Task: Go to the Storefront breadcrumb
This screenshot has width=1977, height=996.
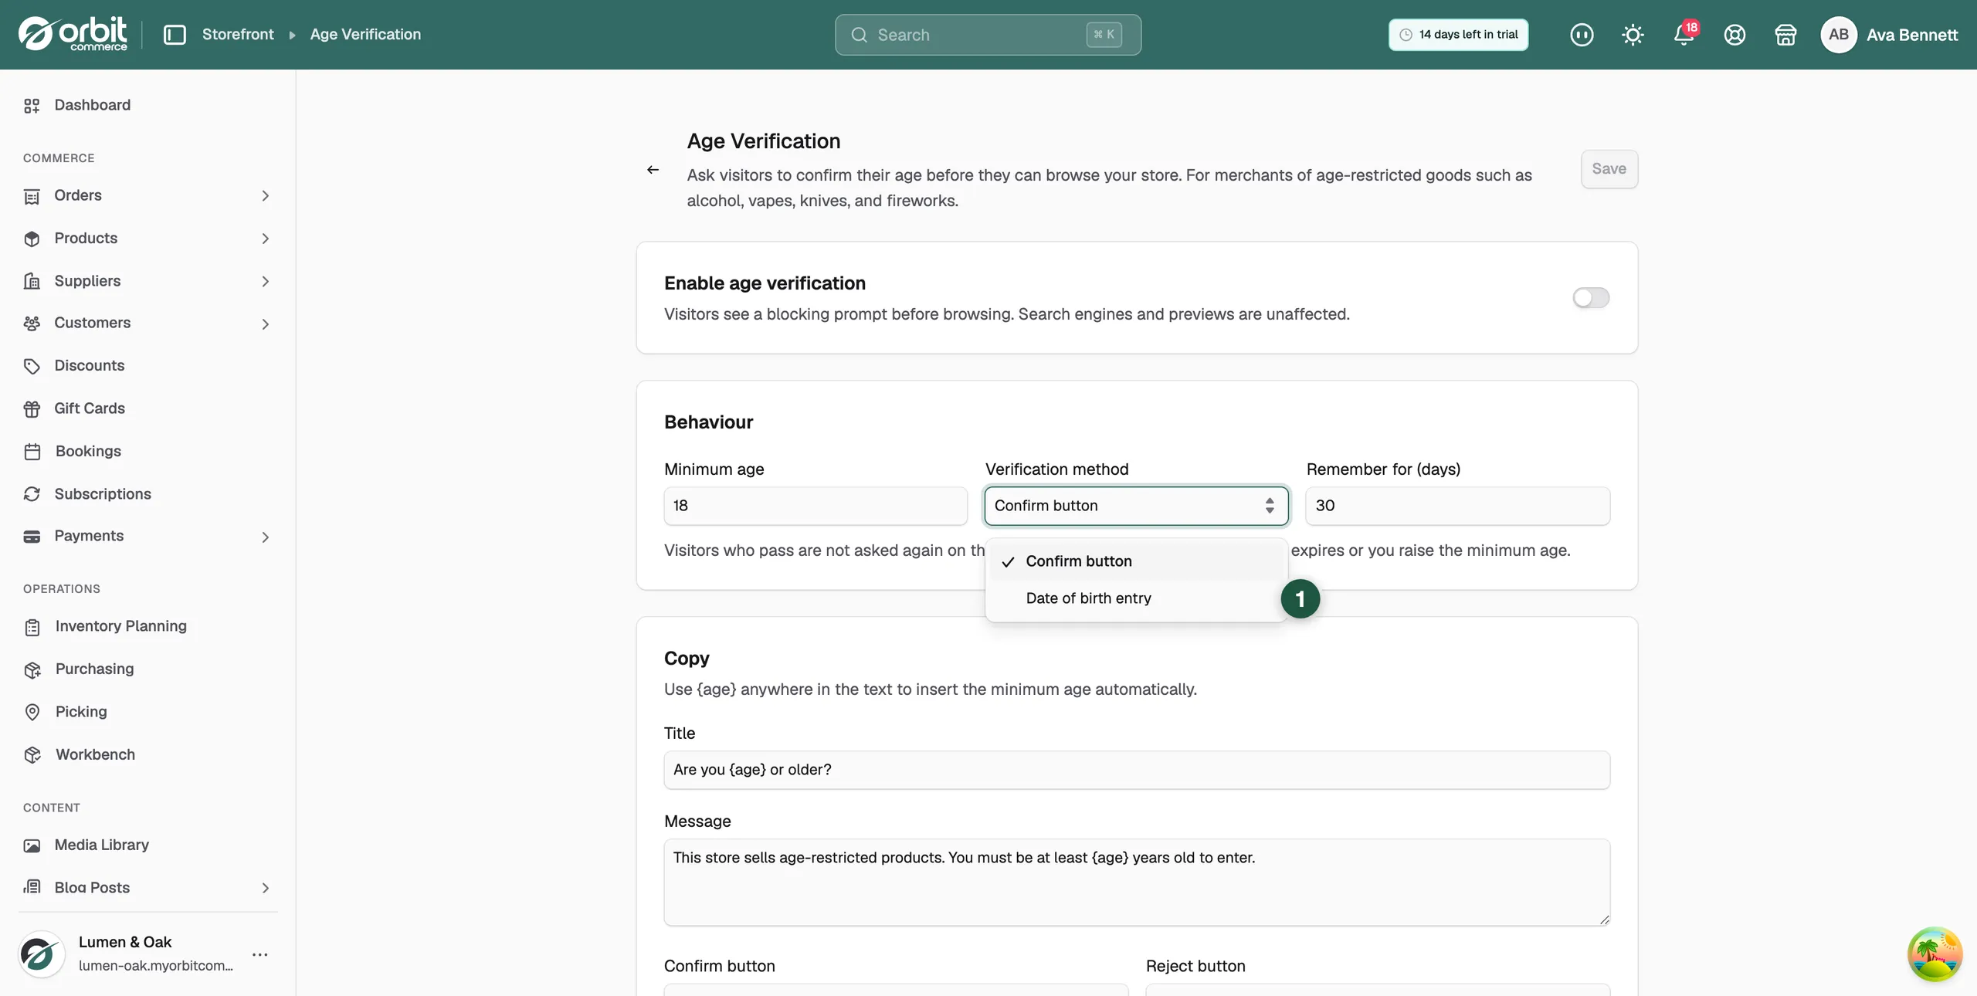Action: click(x=238, y=35)
